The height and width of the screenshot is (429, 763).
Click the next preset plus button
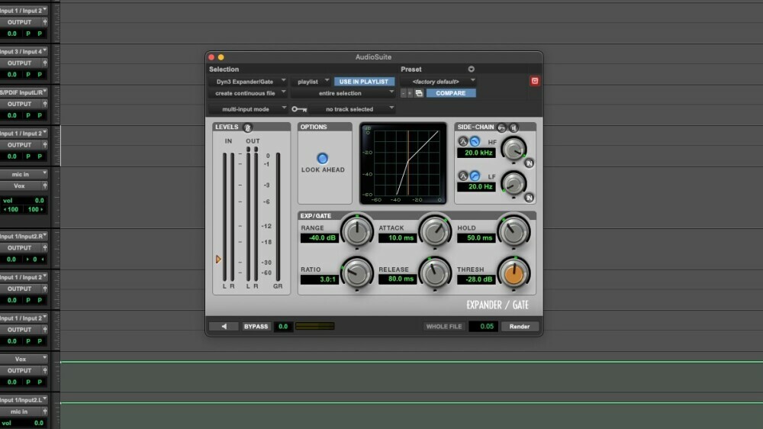410,93
